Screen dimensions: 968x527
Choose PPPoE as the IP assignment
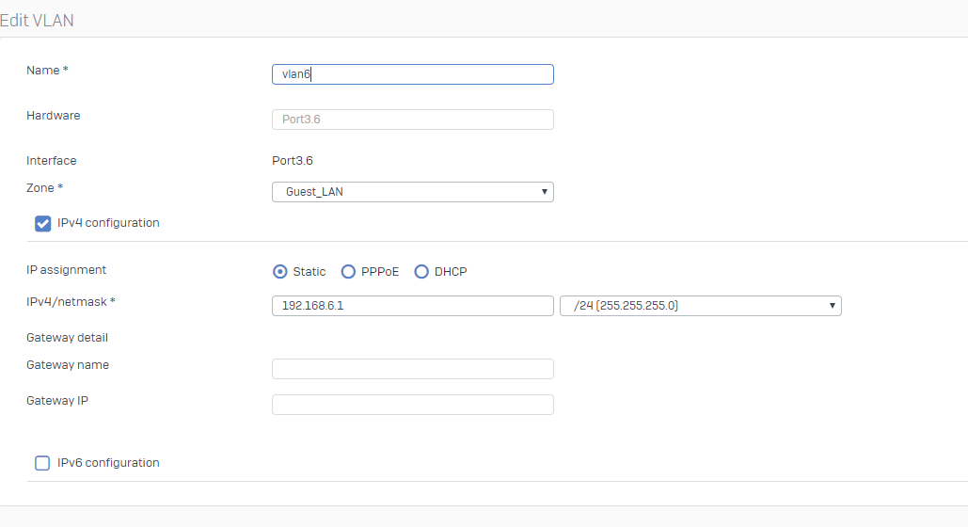click(x=348, y=271)
